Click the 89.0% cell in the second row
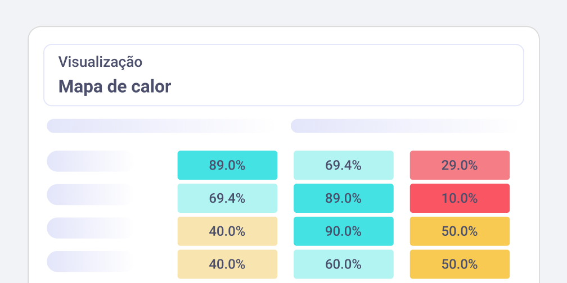This screenshot has height=283, width=567. (343, 198)
